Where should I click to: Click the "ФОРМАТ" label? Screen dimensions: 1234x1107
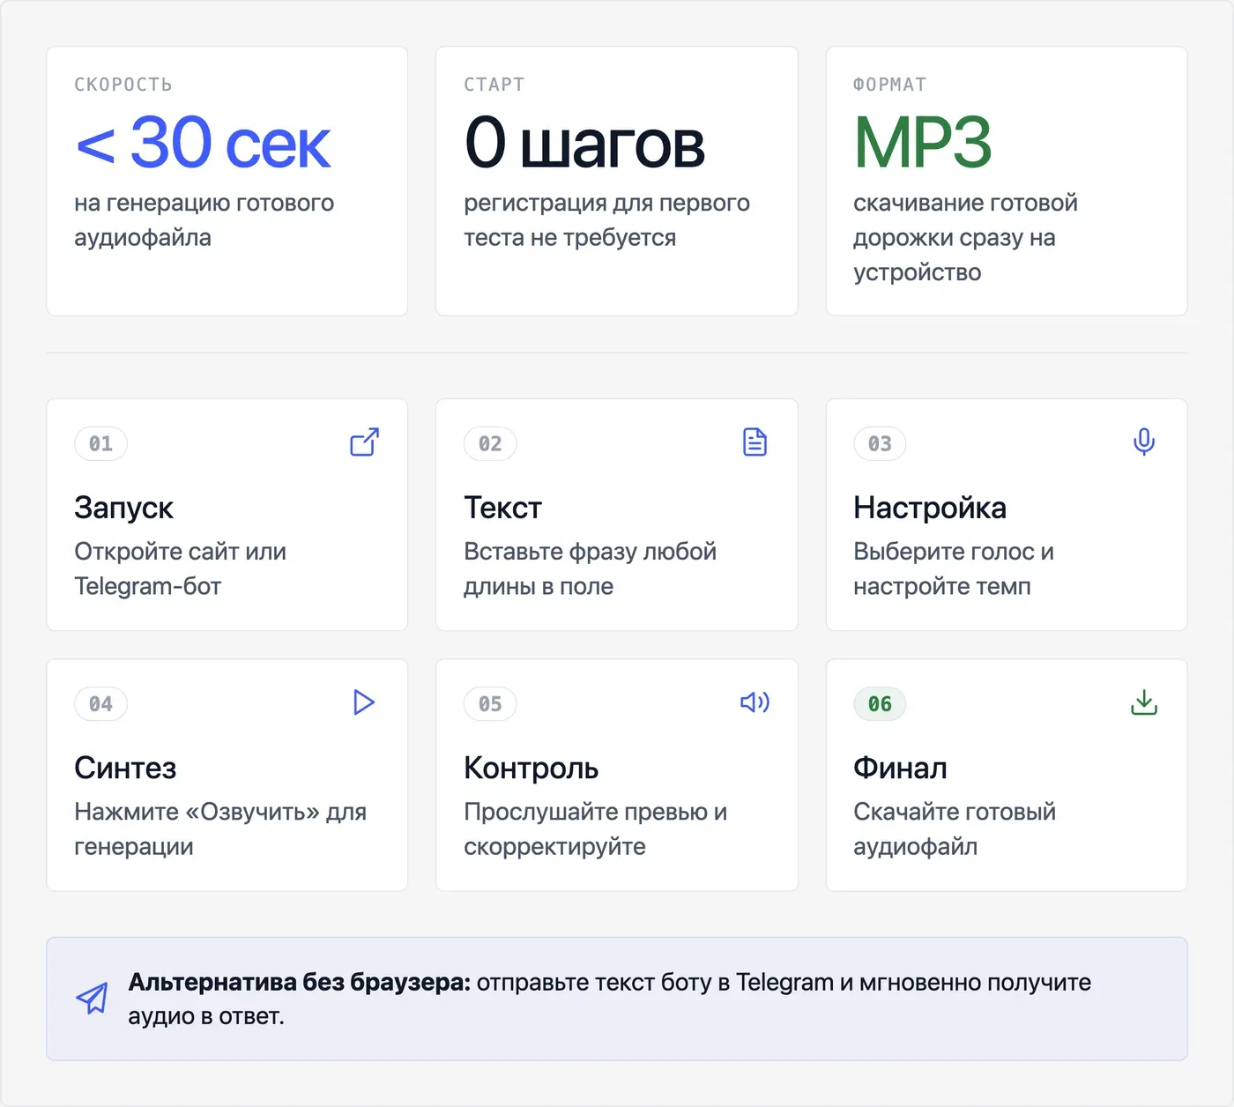pos(890,85)
